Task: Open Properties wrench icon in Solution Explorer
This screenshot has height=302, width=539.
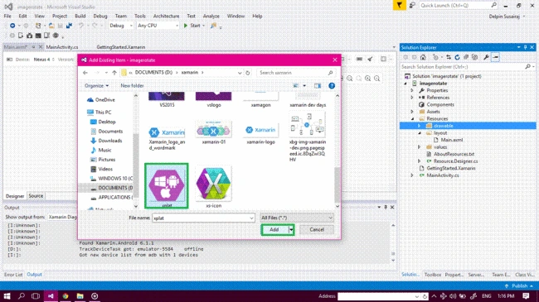Action: (486, 57)
